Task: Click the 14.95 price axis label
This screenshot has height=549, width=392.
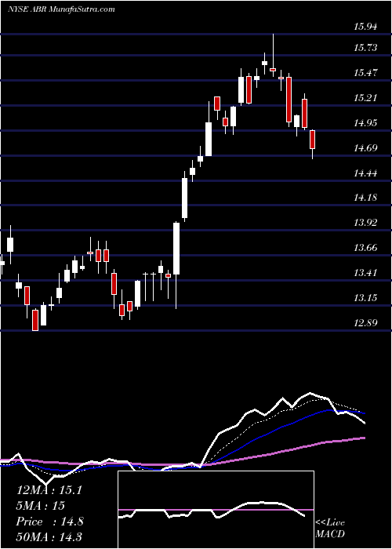Action: point(365,123)
